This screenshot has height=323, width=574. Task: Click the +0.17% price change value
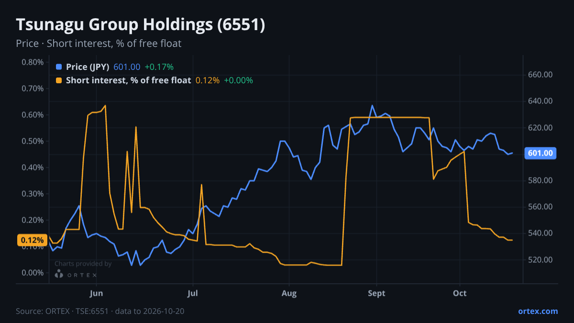click(x=159, y=67)
